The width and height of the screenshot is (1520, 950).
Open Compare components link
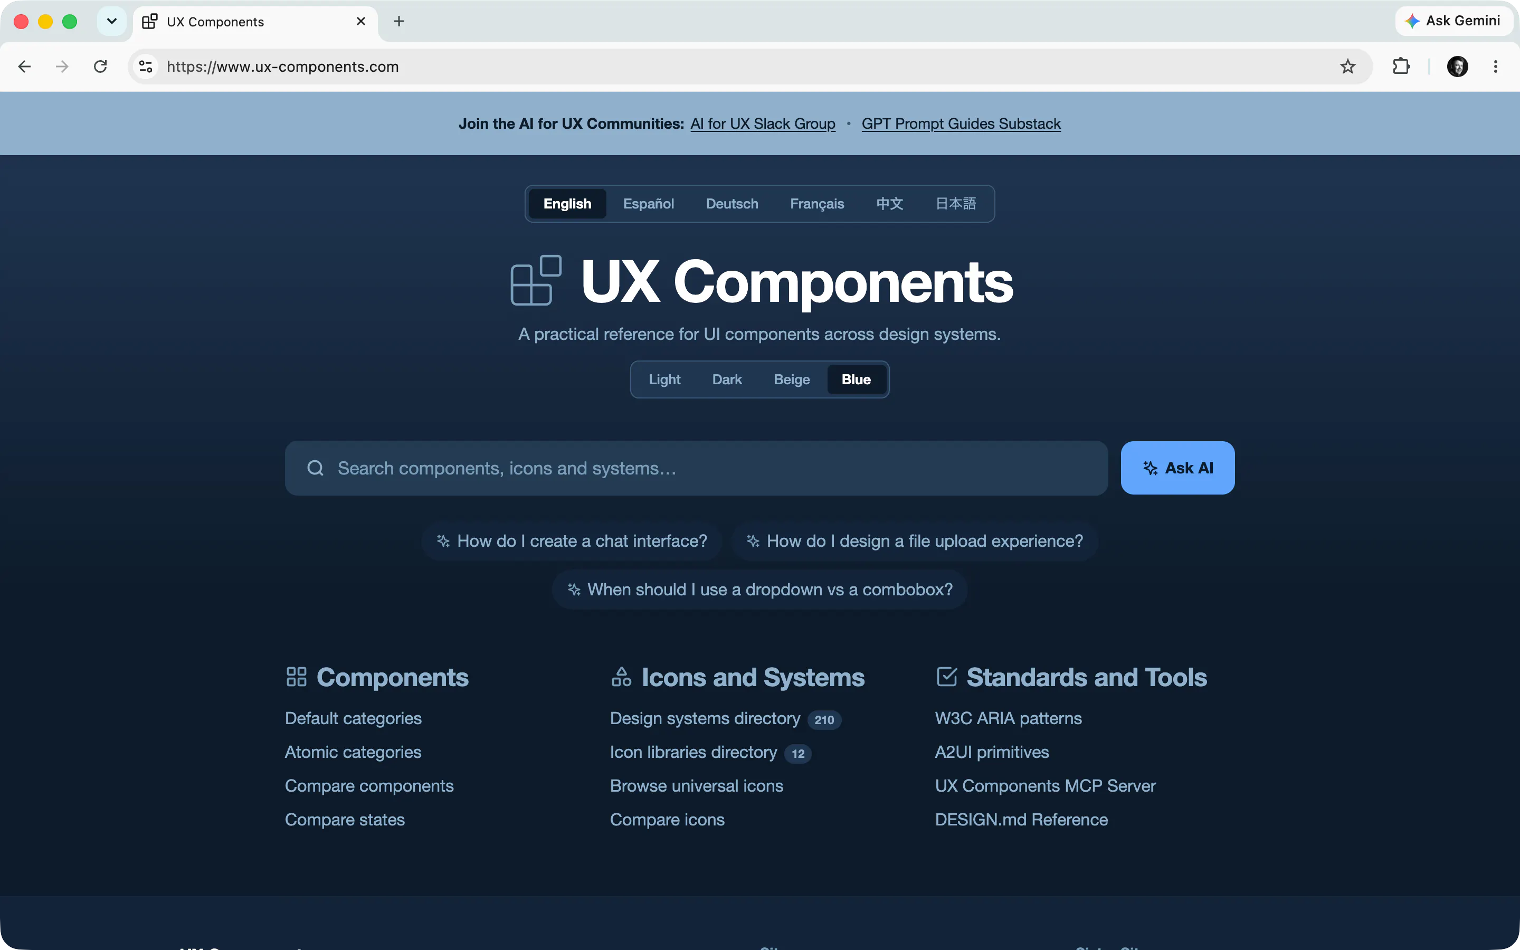point(369,785)
